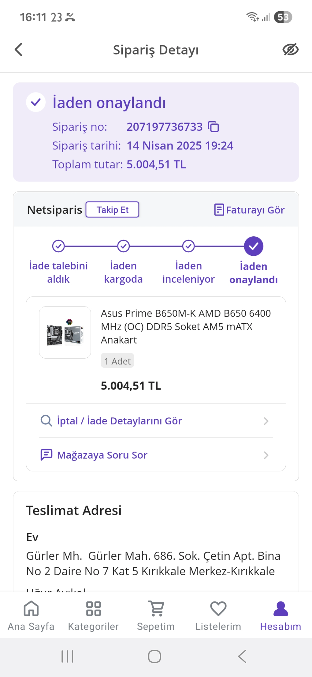Tap the back arrow in header
Viewport: 312px width, 677px height.
coord(19,50)
